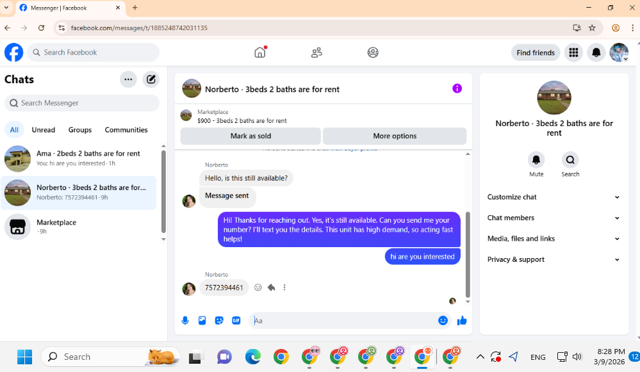Attach a file with the image icon
The image size is (640, 372).
(x=202, y=321)
